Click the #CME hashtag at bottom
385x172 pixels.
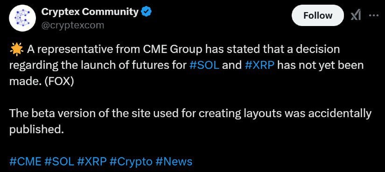[x=26, y=161]
